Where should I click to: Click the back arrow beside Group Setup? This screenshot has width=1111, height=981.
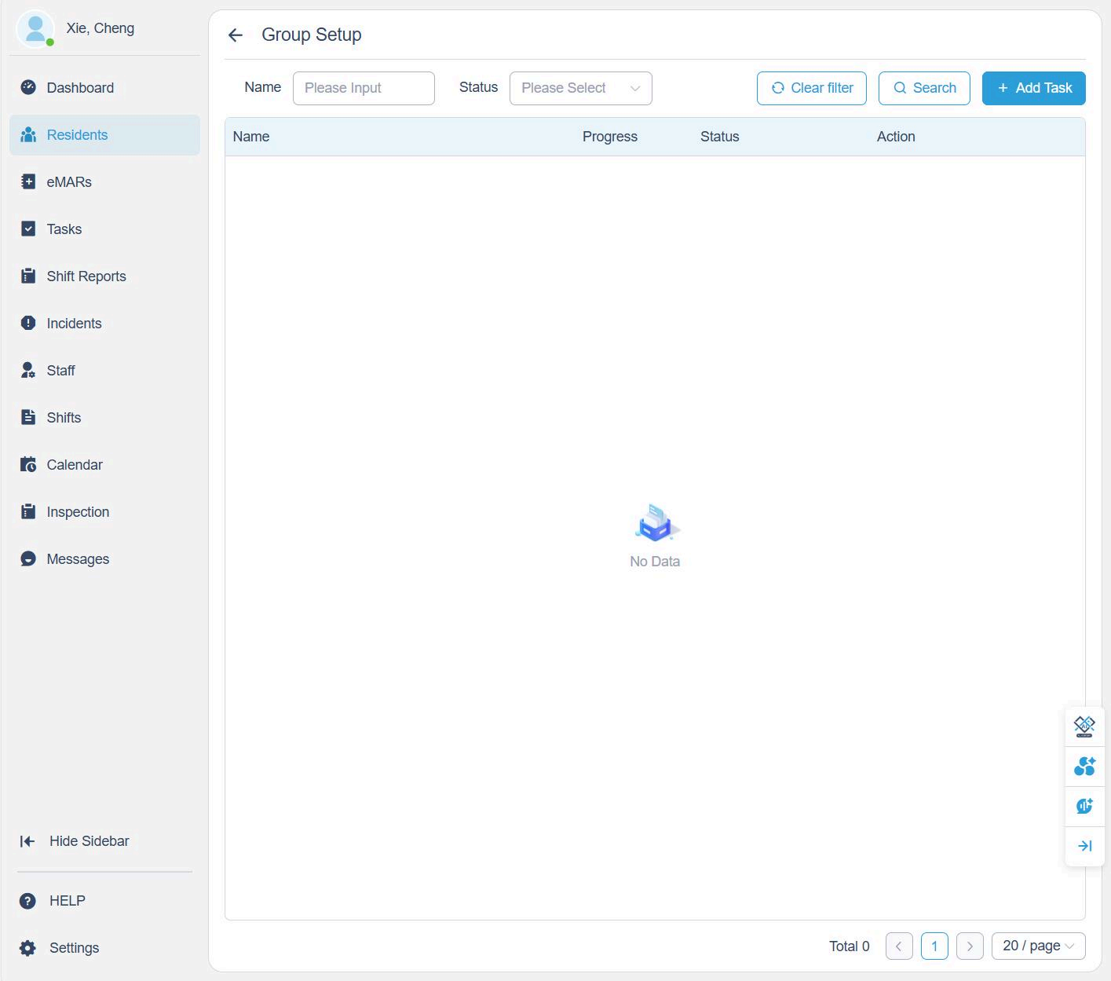[235, 35]
